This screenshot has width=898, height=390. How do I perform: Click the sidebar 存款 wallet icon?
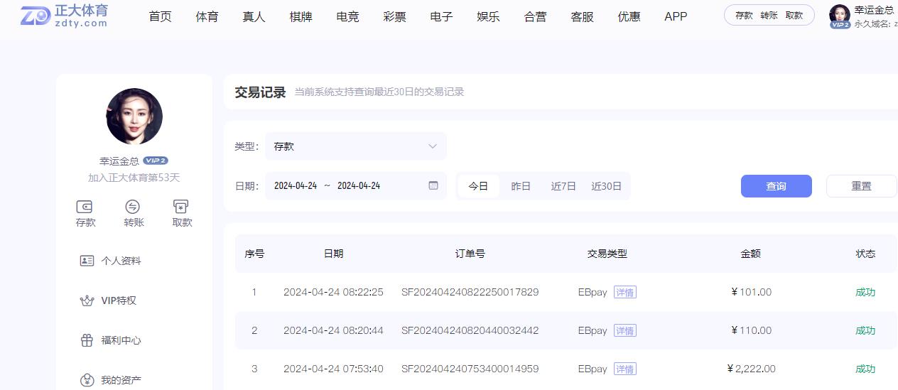tap(85, 207)
